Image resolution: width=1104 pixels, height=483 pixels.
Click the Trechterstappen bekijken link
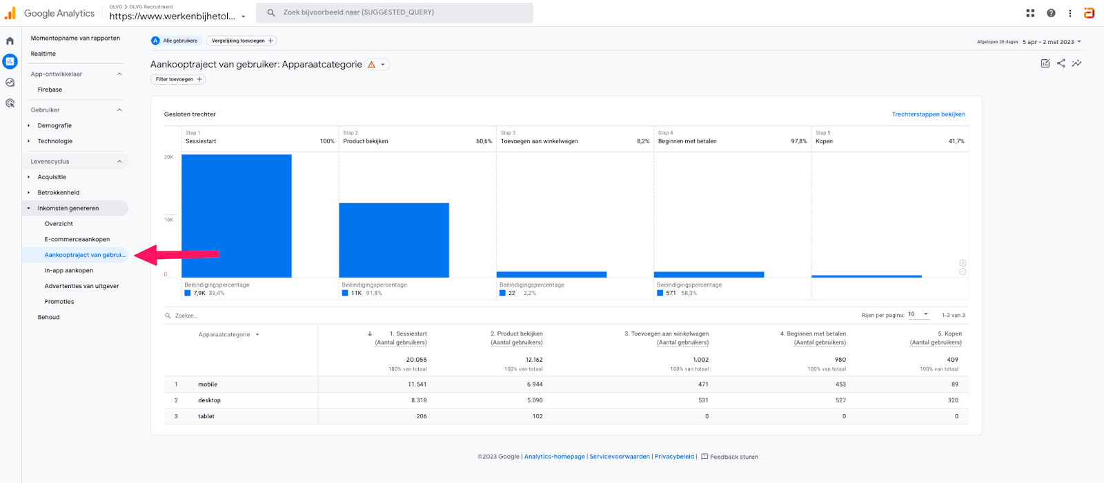click(928, 114)
